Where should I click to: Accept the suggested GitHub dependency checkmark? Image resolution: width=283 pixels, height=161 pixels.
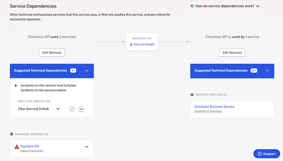point(71,109)
